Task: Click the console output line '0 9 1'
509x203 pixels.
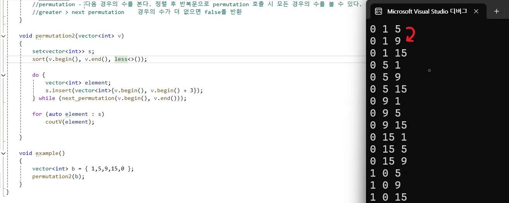Action: point(385,101)
